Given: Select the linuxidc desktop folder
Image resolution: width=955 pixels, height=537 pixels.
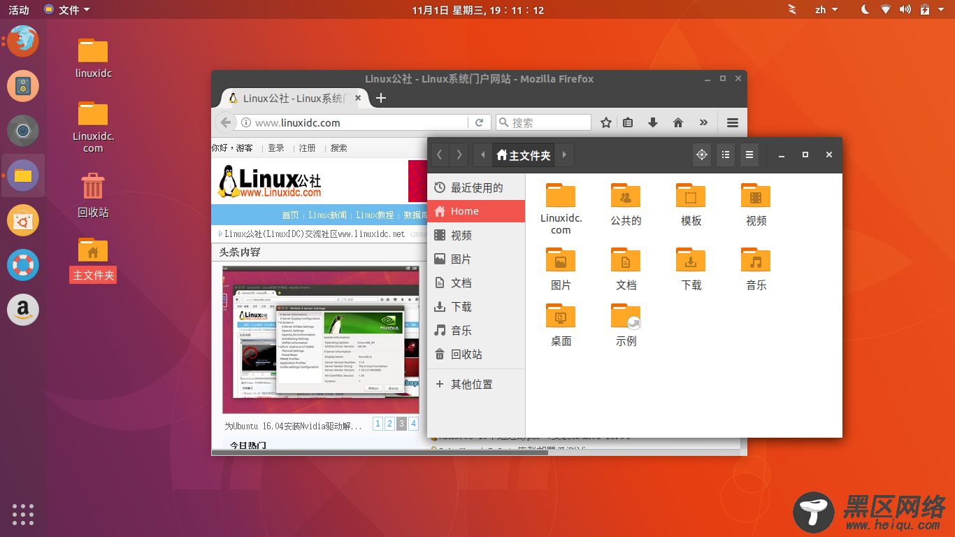Looking at the screenshot, I should (x=93, y=58).
